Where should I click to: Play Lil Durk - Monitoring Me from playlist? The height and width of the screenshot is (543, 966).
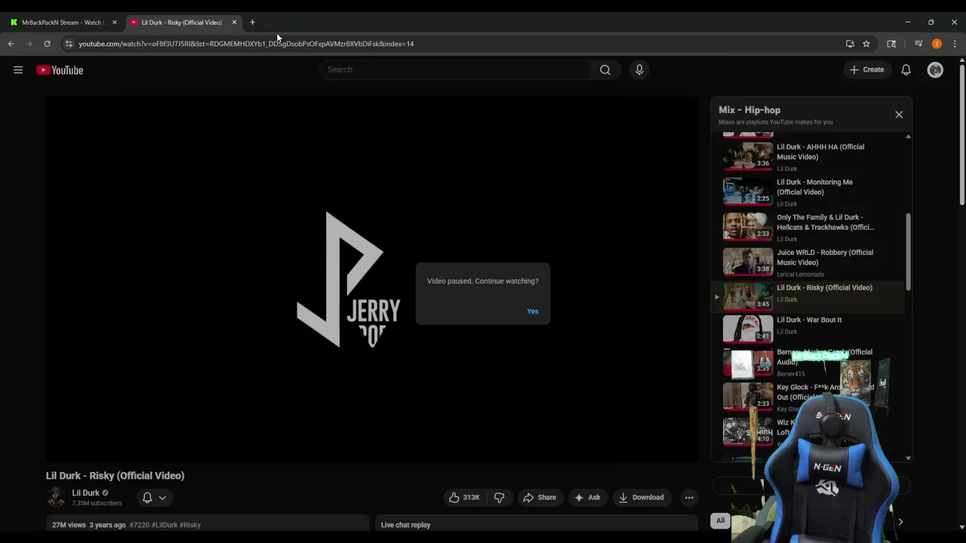click(x=809, y=192)
